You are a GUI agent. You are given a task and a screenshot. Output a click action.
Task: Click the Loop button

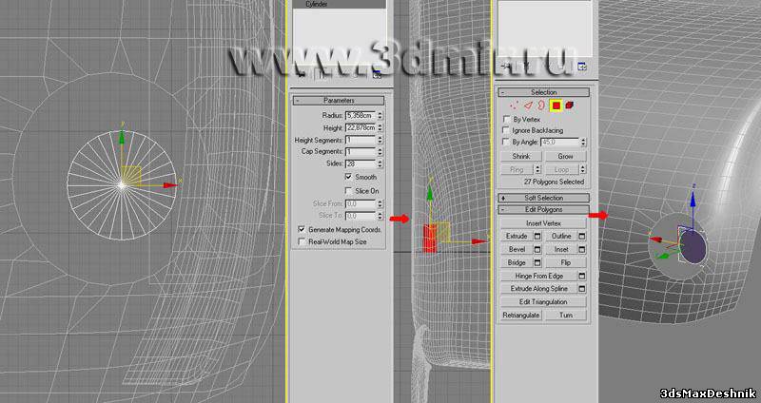click(x=561, y=170)
